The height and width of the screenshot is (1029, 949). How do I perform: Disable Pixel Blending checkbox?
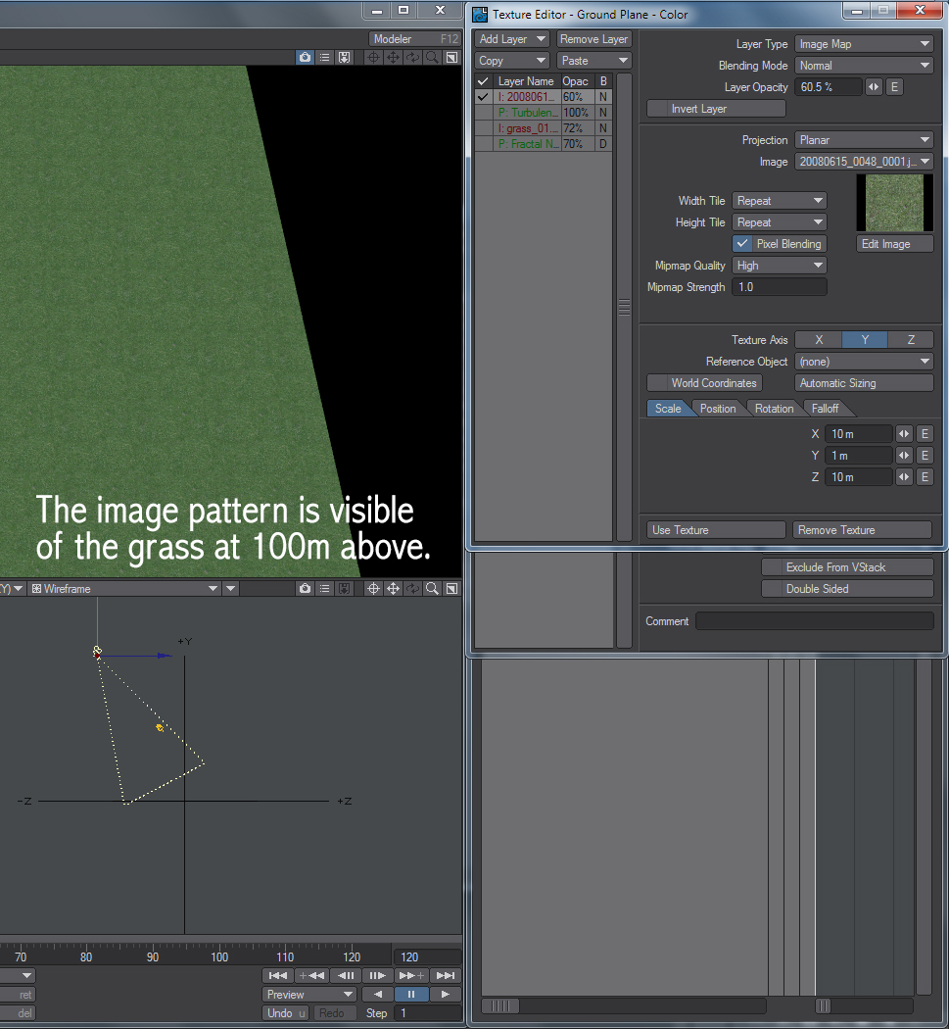coord(780,243)
